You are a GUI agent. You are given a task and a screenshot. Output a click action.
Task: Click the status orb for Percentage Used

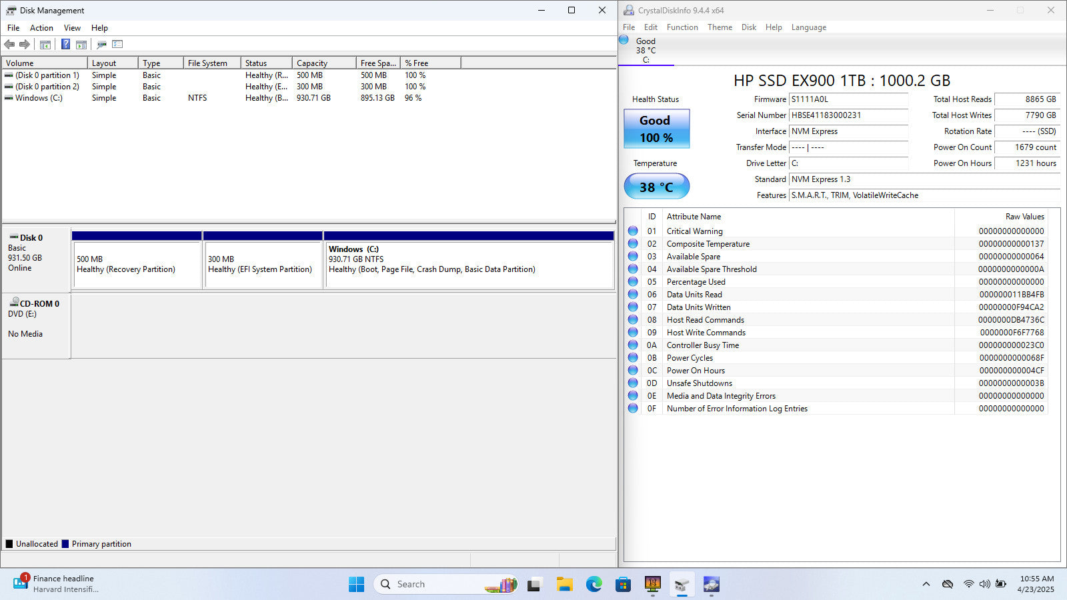point(633,281)
